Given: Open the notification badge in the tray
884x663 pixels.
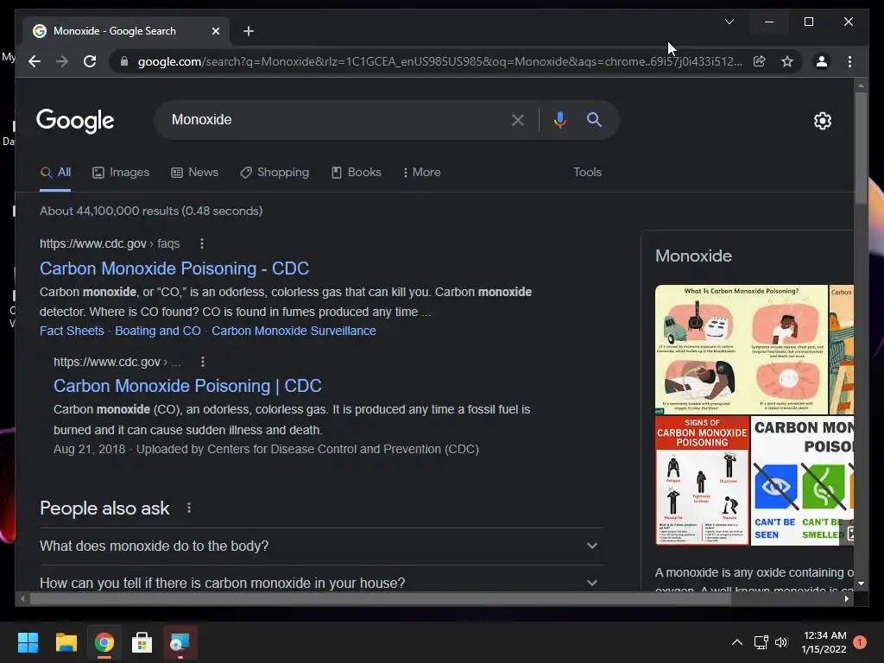Looking at the screenshot, I should [860, 642].
